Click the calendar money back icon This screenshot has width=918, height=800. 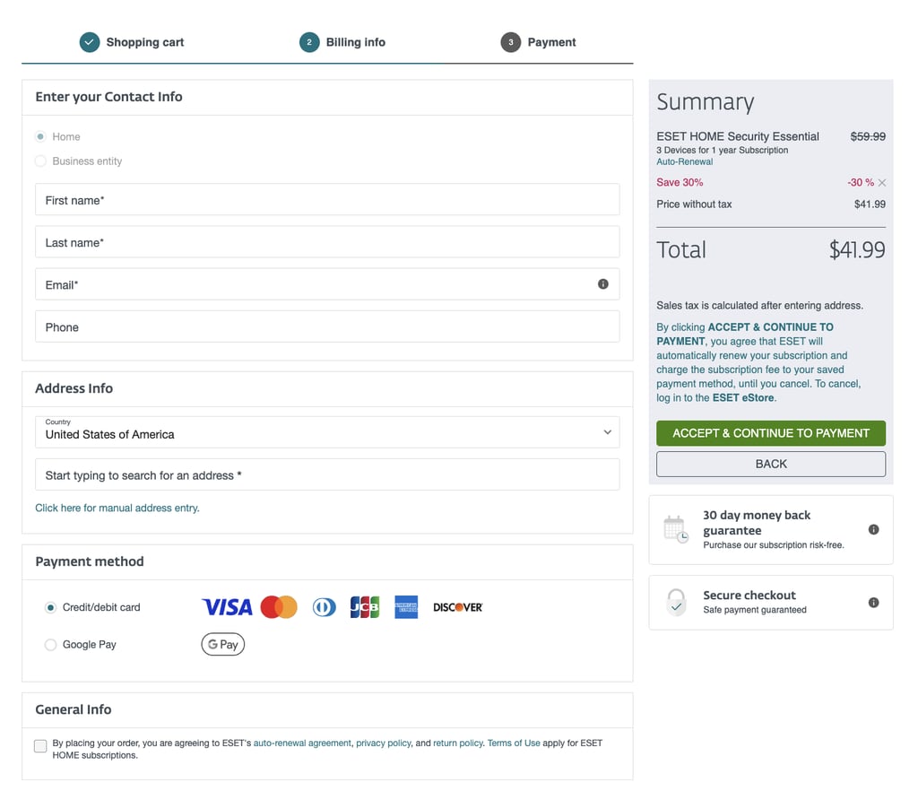point(676,529)
